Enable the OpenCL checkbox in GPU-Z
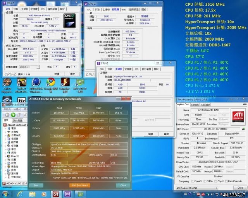The image size is (248, 198). (193, 181)
